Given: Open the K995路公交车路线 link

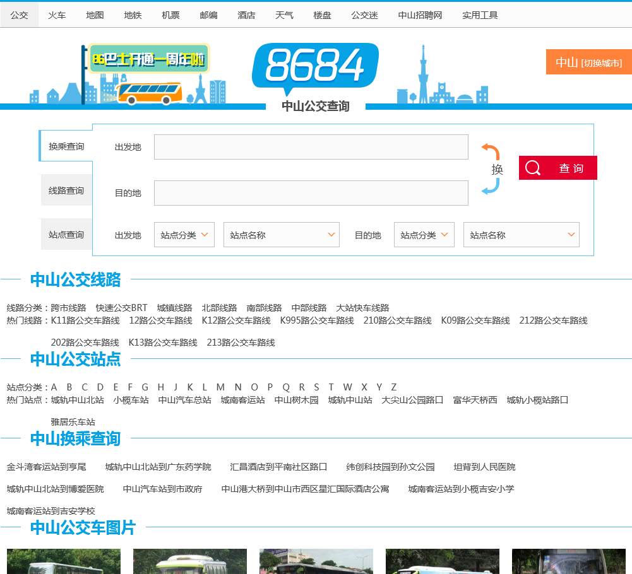Looking at the screenshot, I should (317, 320).
